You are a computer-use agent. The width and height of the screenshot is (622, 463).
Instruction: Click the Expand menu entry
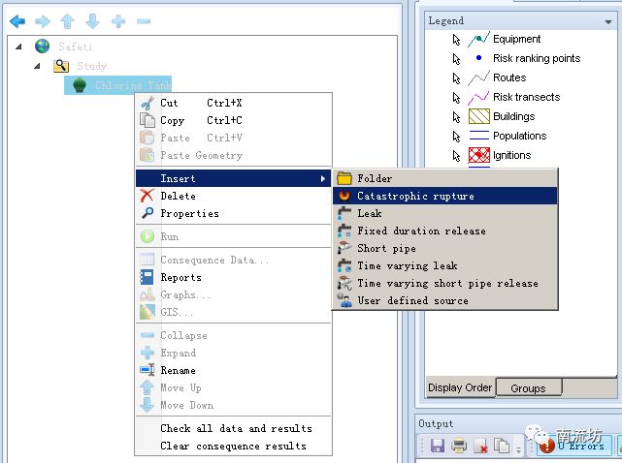(x=233, y=353)
